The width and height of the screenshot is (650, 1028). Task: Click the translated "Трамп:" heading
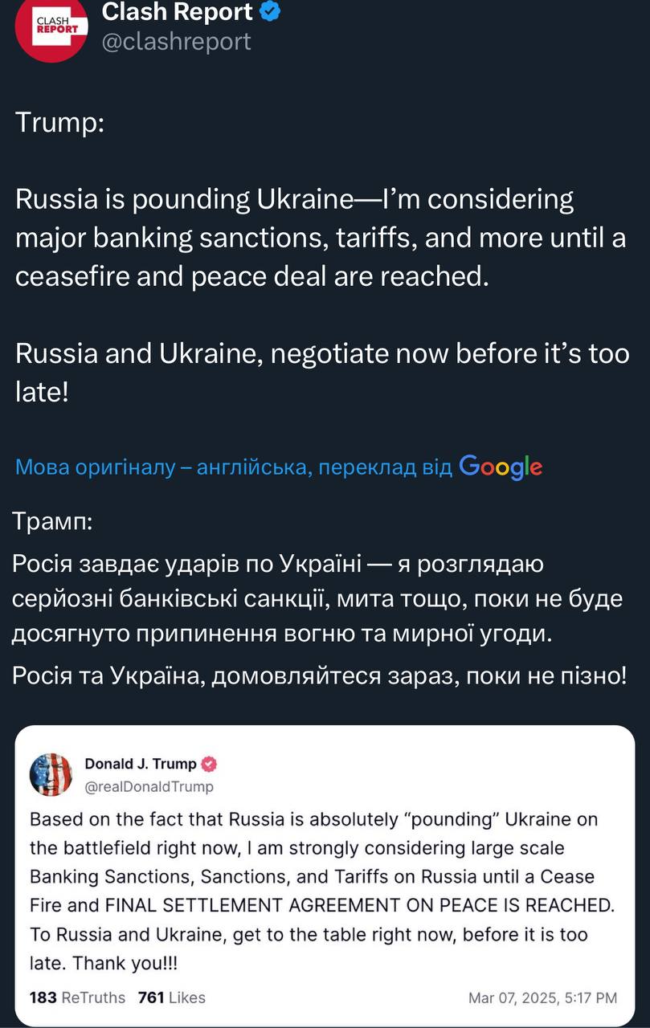point(53,522)
